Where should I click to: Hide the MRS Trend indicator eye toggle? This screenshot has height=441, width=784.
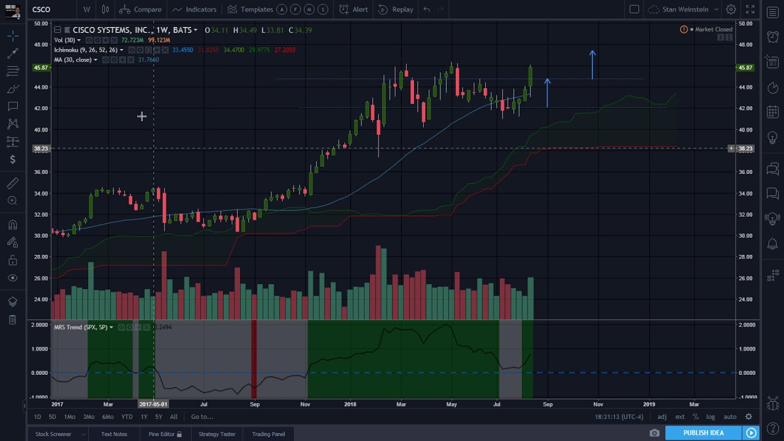121,327
